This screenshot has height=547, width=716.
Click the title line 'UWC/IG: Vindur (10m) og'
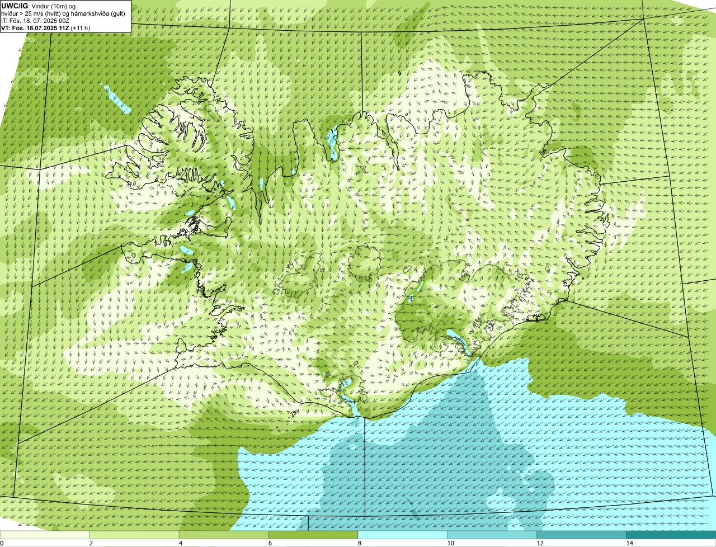[39, 6]
